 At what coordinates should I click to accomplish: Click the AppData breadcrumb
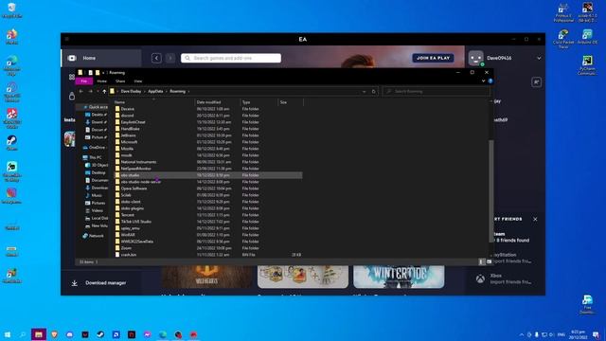point(155,92)
